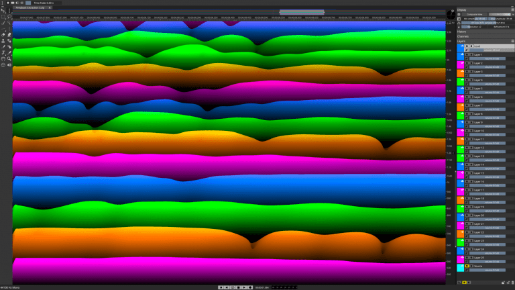Image resolution: width=515 pixels, height=290 pixels.
Task: Adjust the Refinement slider
Action: (501, 27)
